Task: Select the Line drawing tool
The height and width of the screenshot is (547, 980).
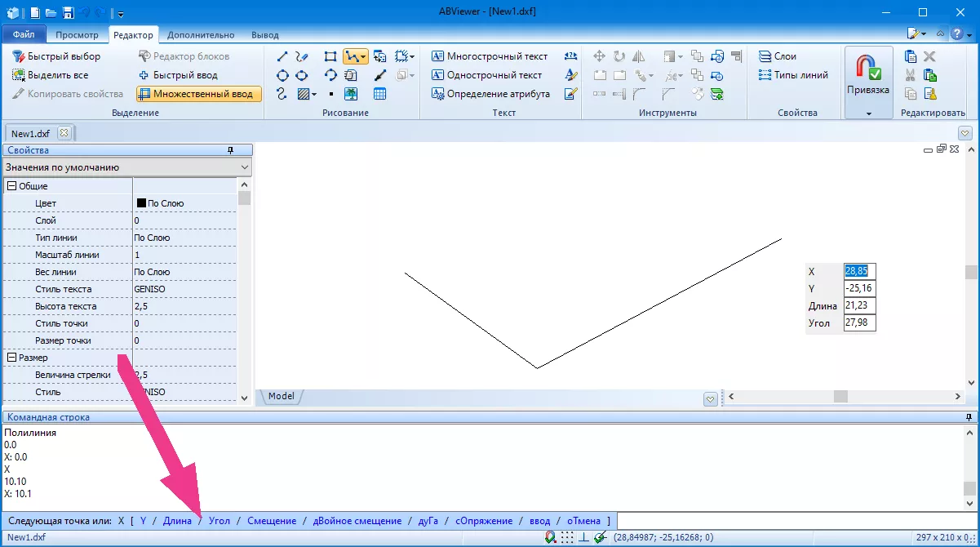Action: click(x=282, y=56)
